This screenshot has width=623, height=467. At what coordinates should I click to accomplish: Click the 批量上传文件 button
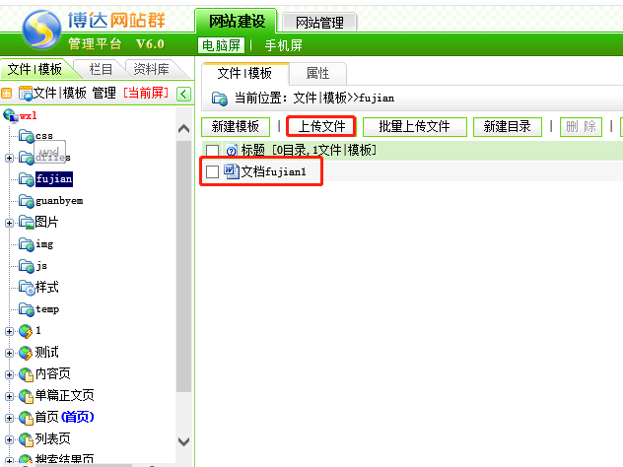pos(414,126)
